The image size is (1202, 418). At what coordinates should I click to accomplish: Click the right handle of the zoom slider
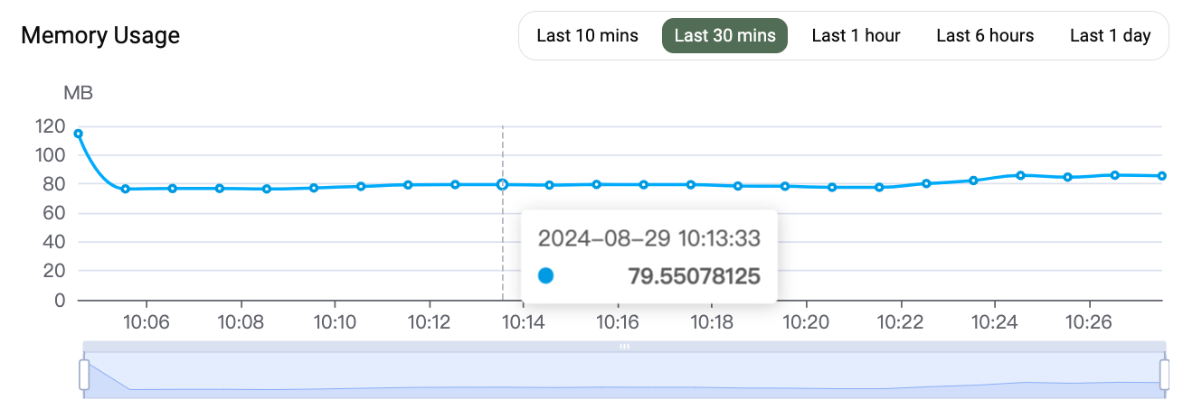click(1165, 374)
